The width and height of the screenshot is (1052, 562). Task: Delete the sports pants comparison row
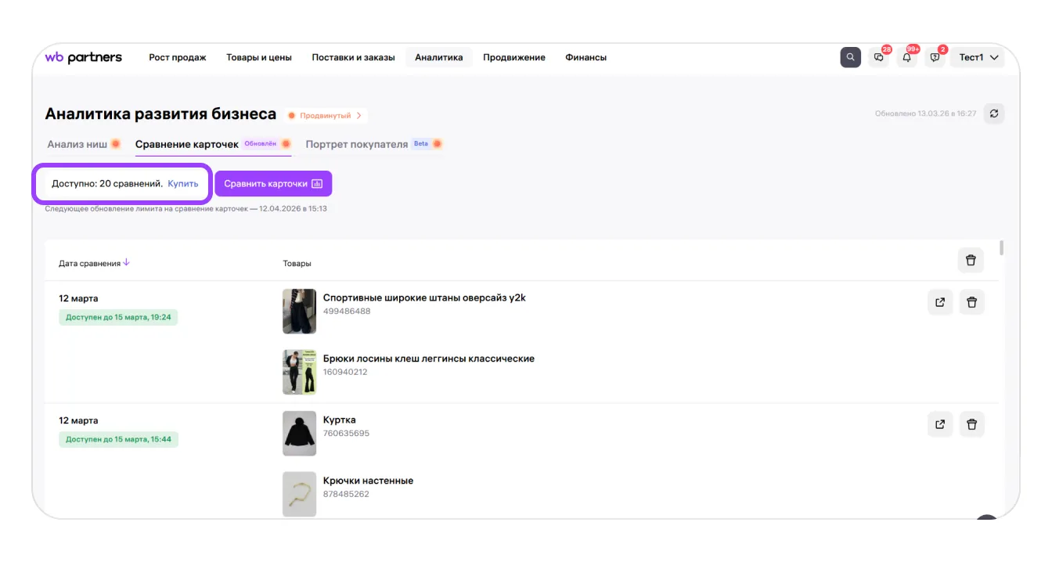971,302
